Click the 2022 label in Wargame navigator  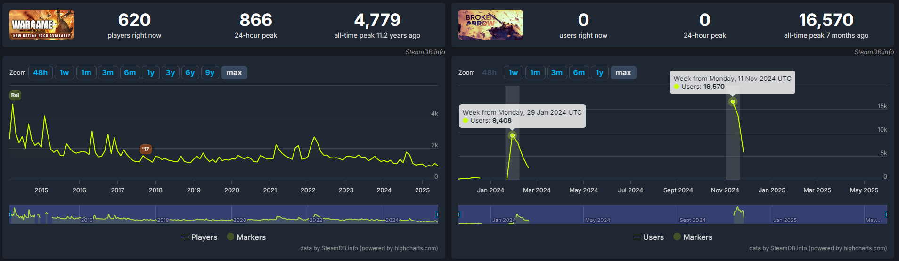[x=316, y=220]
